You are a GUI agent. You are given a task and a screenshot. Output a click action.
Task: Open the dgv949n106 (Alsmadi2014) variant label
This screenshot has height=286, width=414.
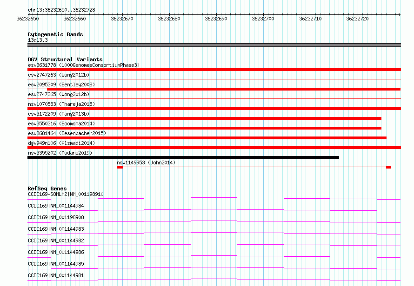click(x=61, y=143)
